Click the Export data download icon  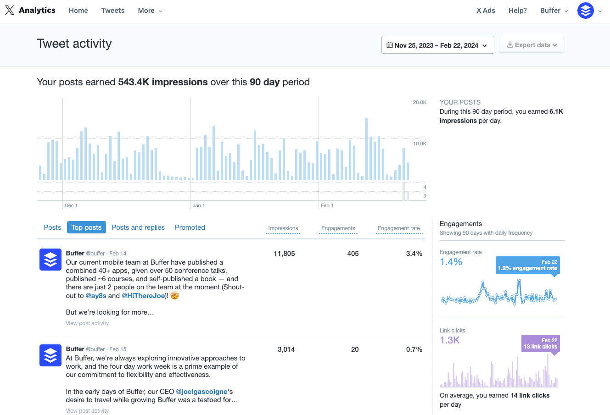(x=509, y=44)
